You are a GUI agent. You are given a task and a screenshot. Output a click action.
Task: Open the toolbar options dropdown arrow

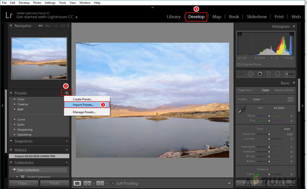coord(229,183)
